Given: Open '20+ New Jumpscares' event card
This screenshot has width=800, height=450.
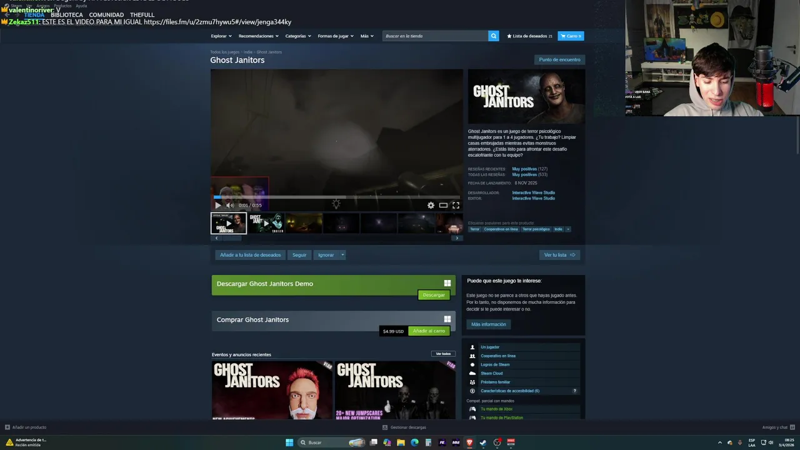Looking at the screenshot, I should pos(395,390).
